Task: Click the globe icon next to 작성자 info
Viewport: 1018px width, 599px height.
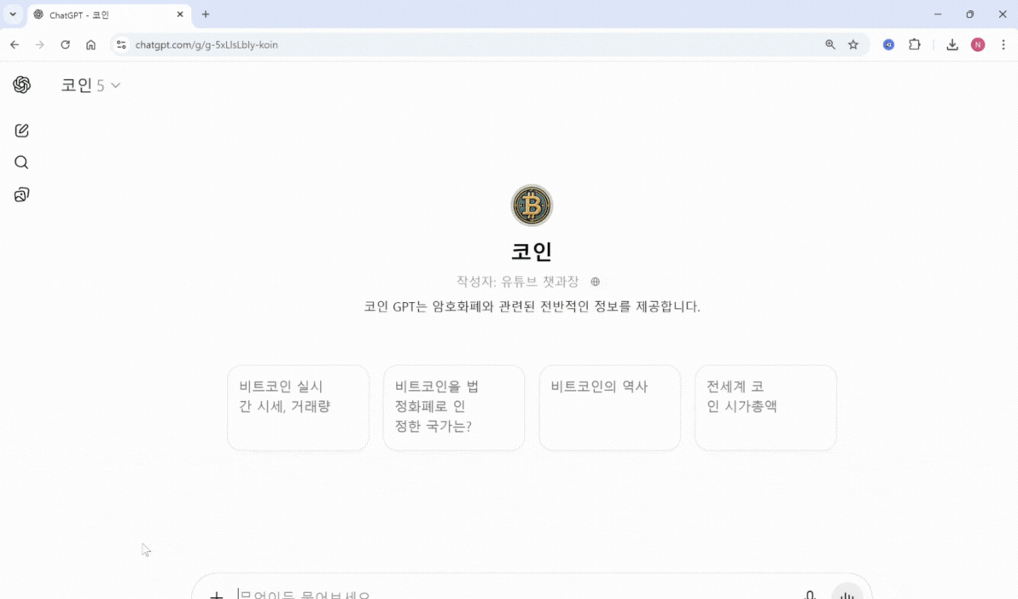Action: pos(595,281)
